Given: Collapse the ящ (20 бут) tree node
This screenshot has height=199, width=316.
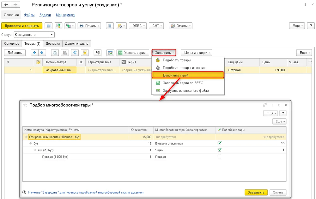Looking at the screenshot, I should (35, 150).
